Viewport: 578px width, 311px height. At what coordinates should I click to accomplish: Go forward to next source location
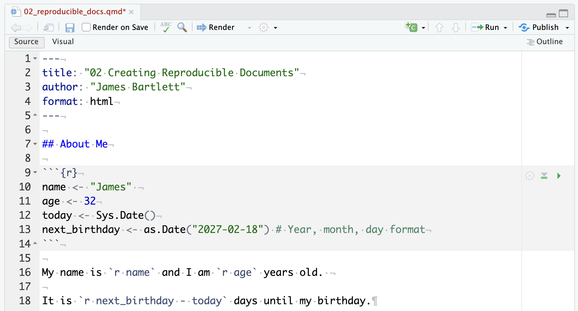coord(28,28)
